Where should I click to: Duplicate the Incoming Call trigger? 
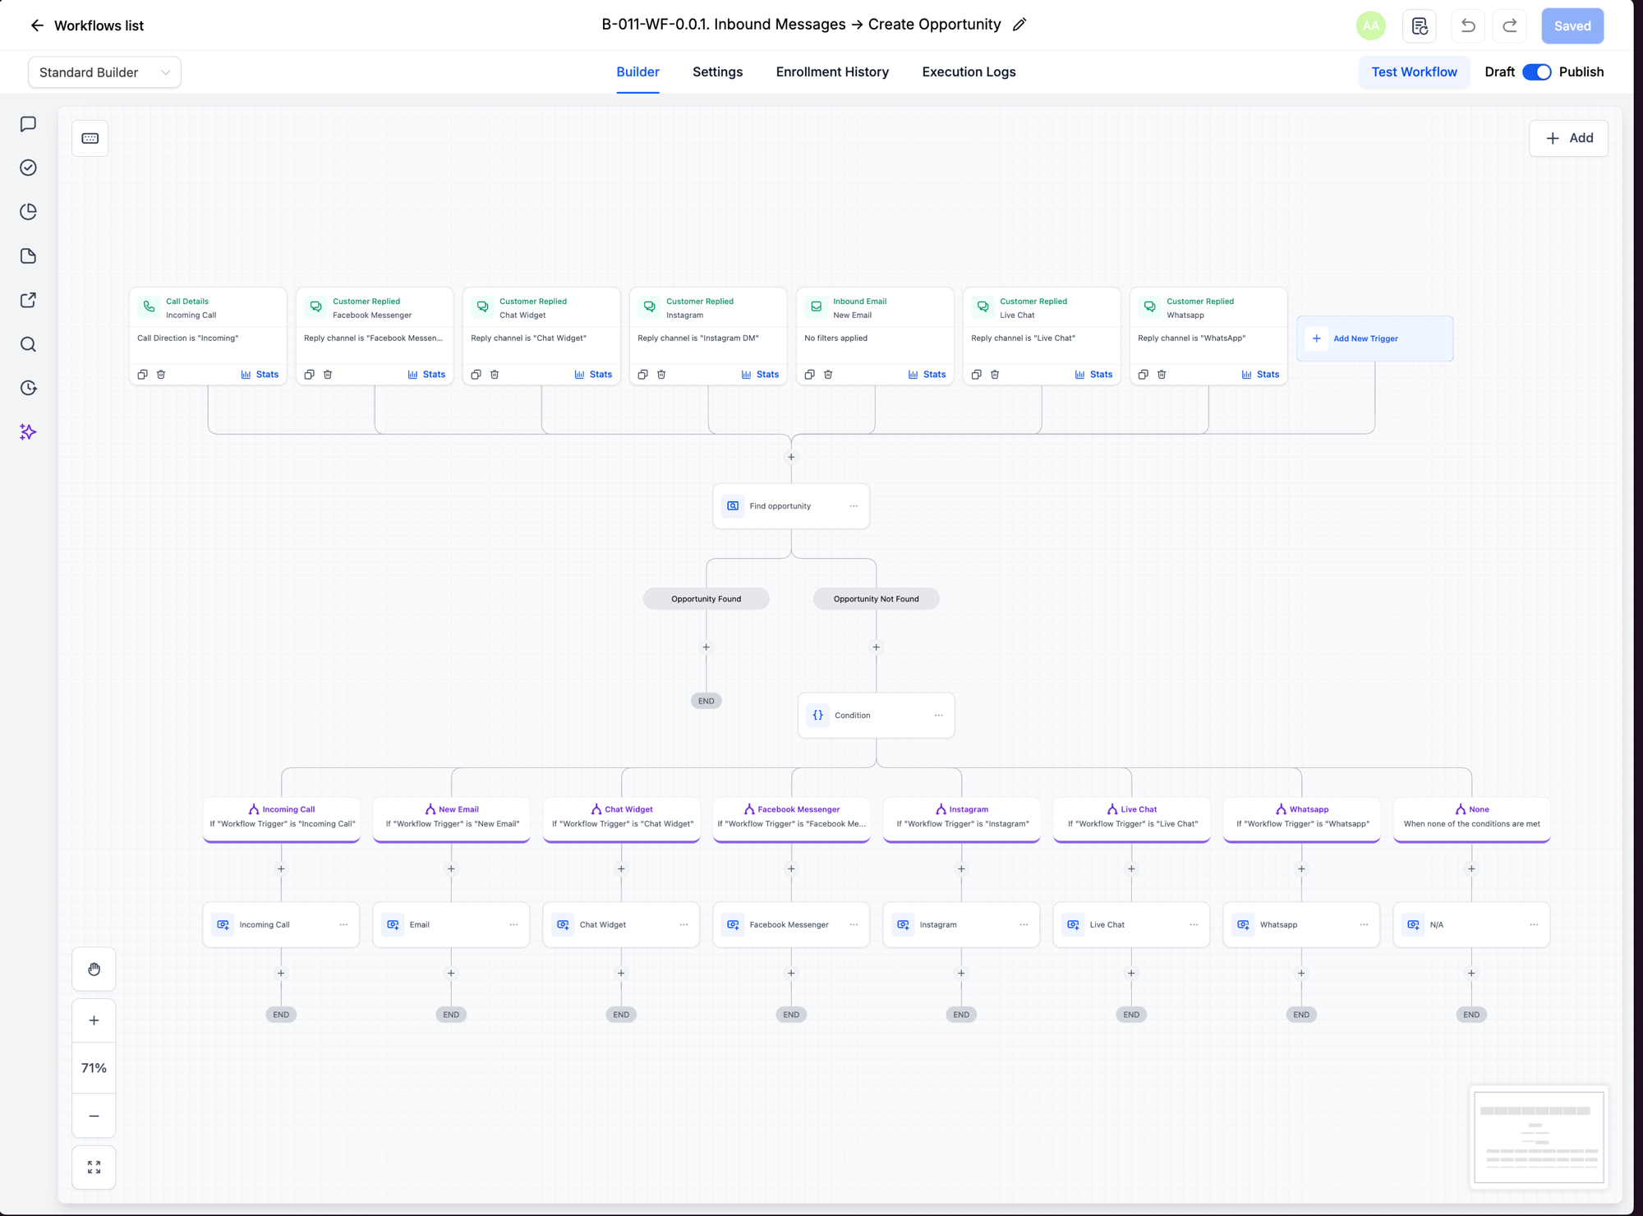pyautogui.click(x=142, y=375)
